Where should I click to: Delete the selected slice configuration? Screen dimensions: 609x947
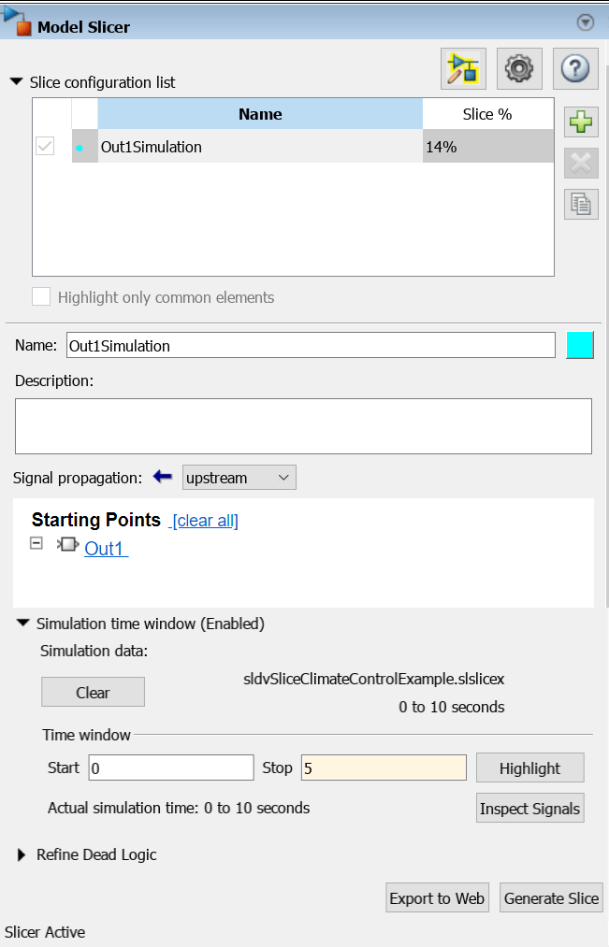[x=581, y=163]
